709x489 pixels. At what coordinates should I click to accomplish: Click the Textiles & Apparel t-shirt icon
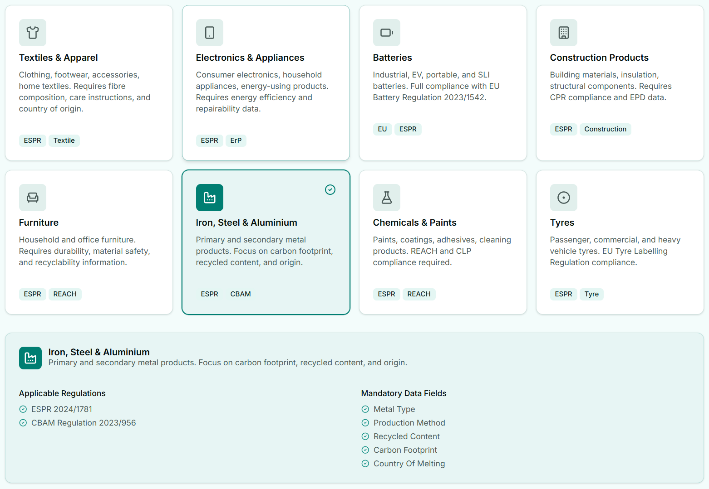[32, 33]
